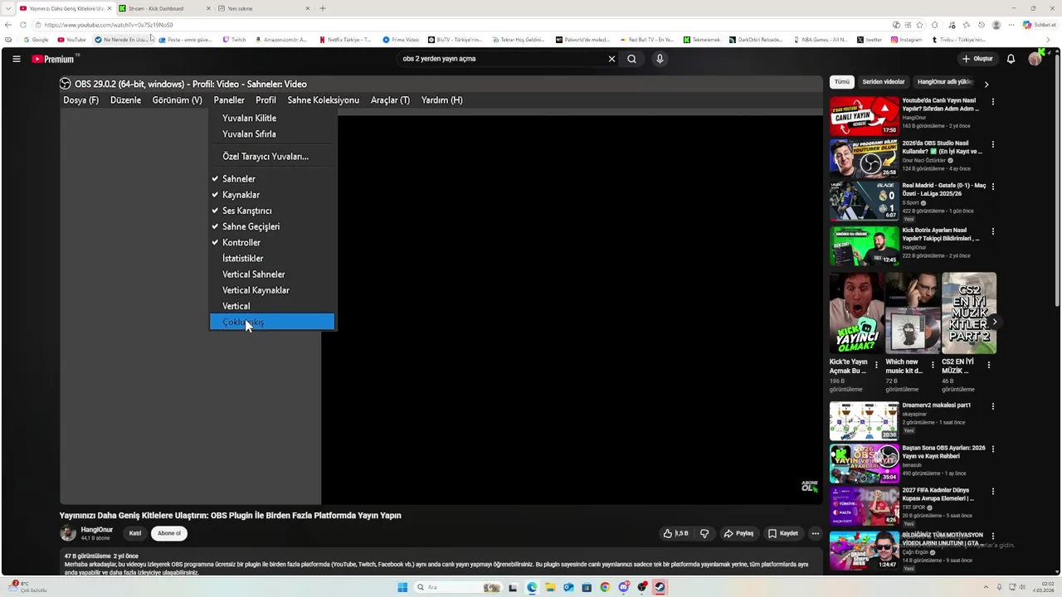Open options for Kick Botrix Ayarları video
The width and height of the screenshot is (1062, 597).
coord(992,231)
